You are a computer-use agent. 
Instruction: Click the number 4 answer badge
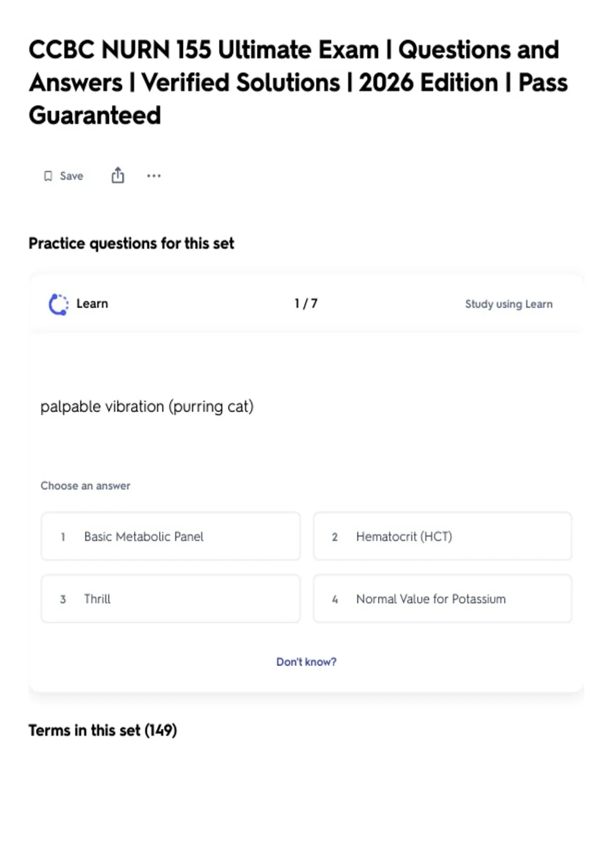point(335,599)
